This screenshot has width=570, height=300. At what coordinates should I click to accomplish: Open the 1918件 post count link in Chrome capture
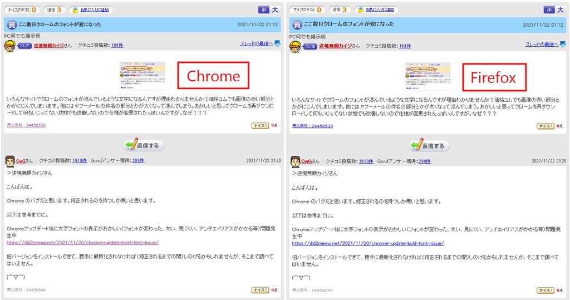coord(80,160)
